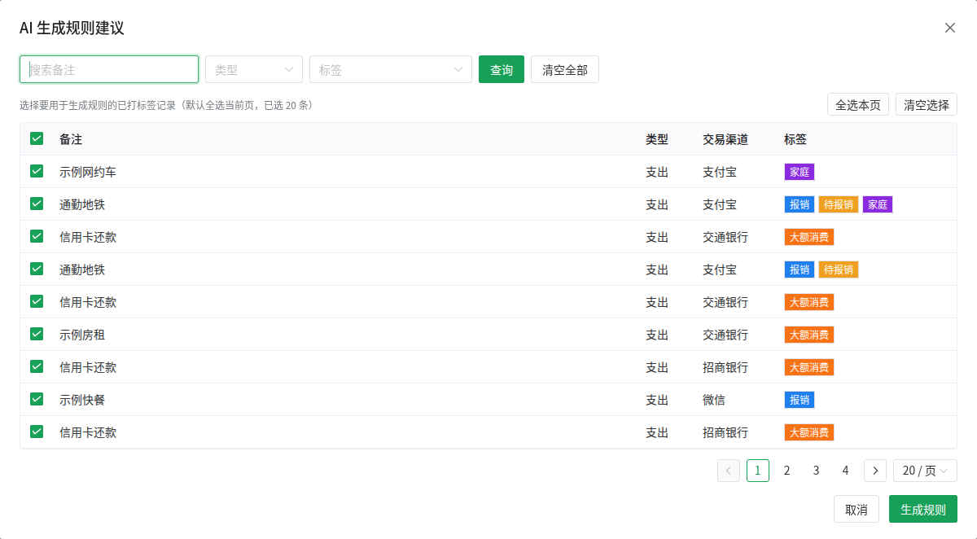Screen dimensions: 977x539
Task: Click the 类型 column header in the table
Action: [657, 139]
